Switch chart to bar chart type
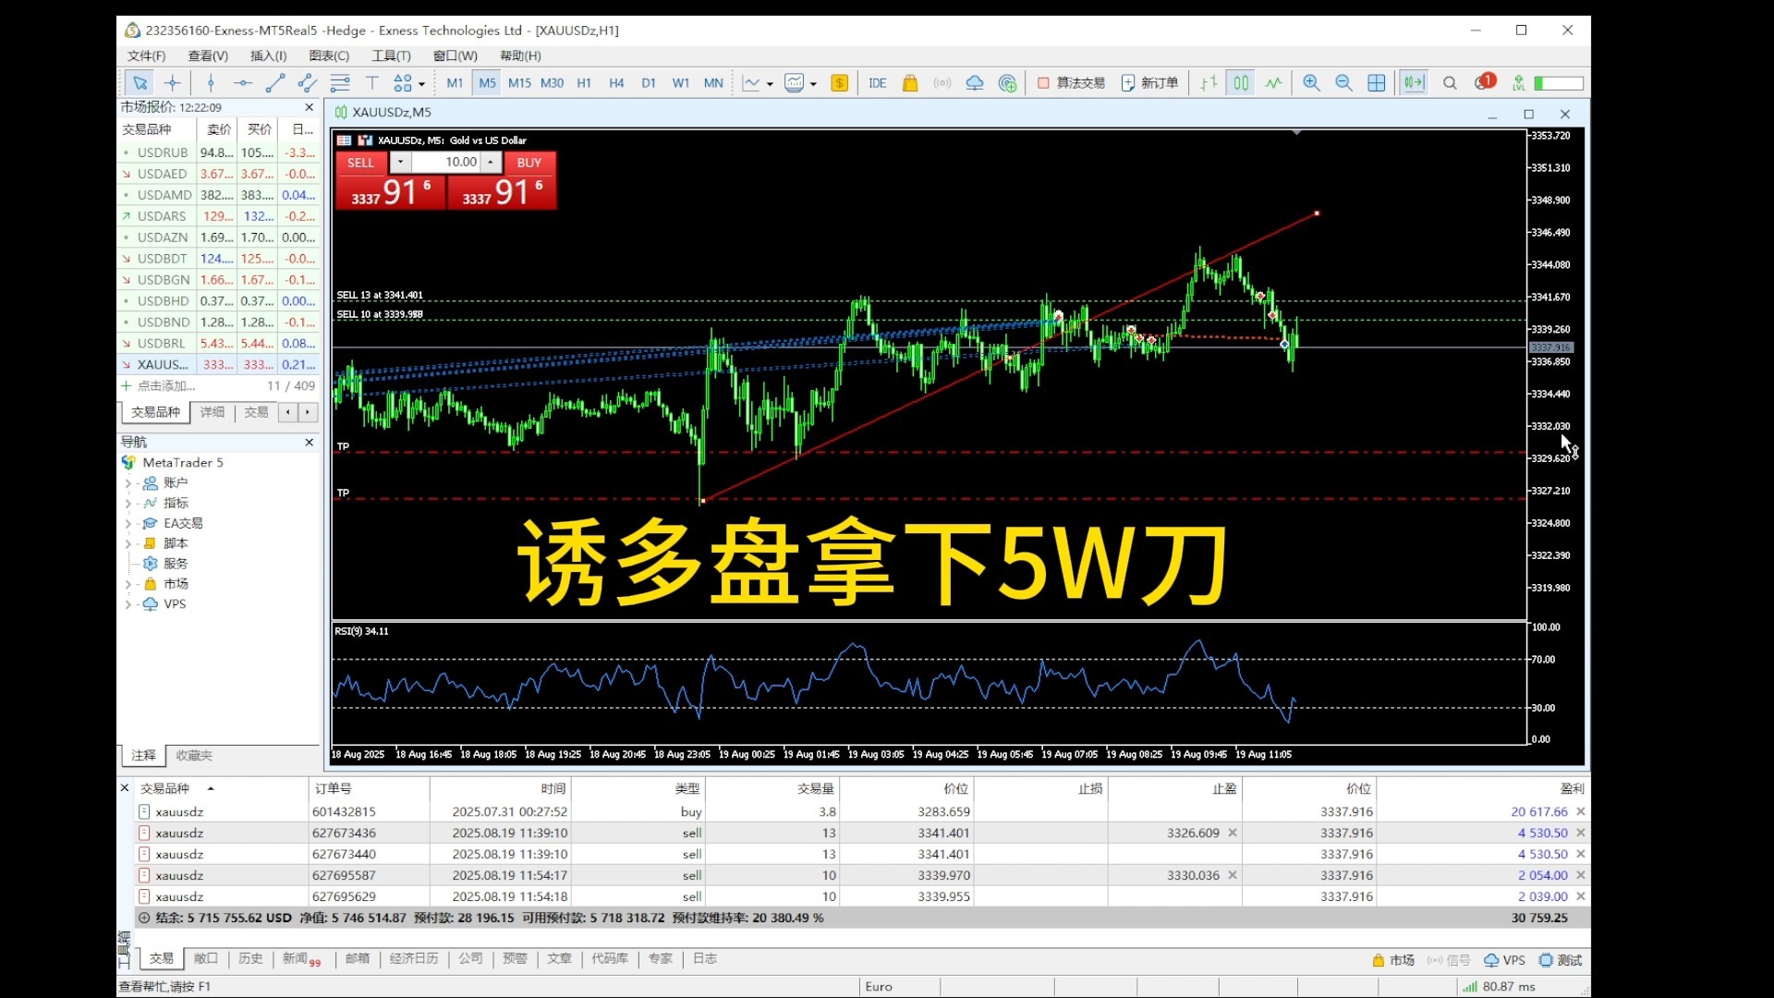This screenshot has height=998, width=1774. 1209,83
